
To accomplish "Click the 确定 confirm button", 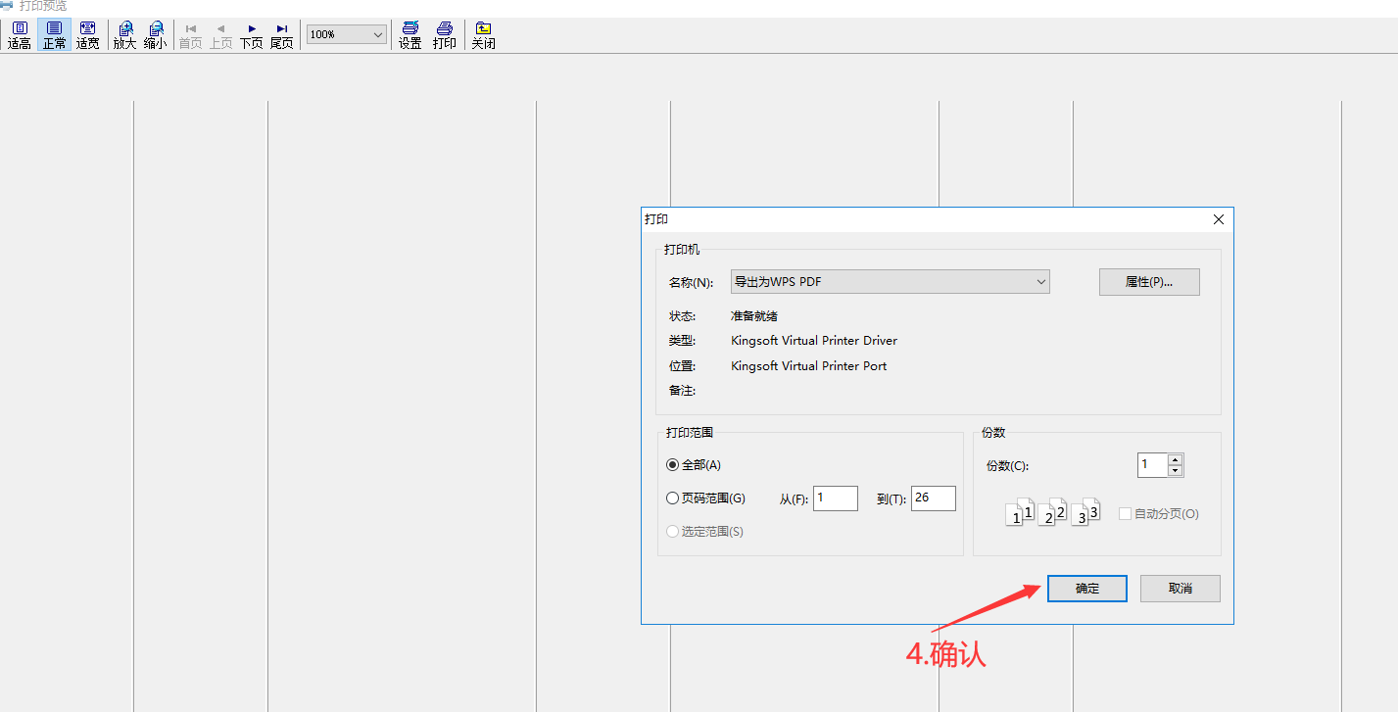I will 1086,589.
